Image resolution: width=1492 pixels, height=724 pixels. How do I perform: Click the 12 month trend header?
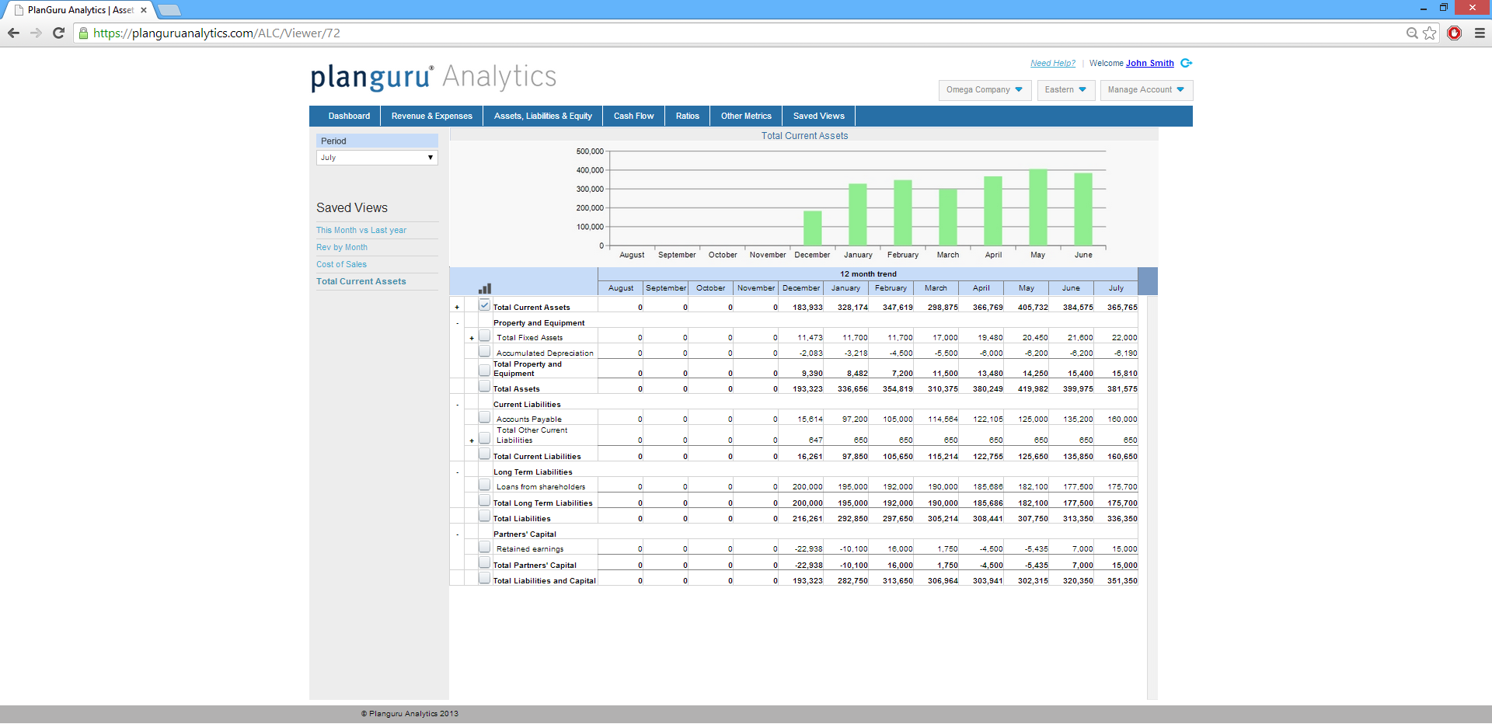868,274
